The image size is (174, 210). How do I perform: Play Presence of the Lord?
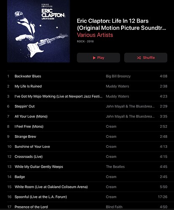tap(87, 206)
